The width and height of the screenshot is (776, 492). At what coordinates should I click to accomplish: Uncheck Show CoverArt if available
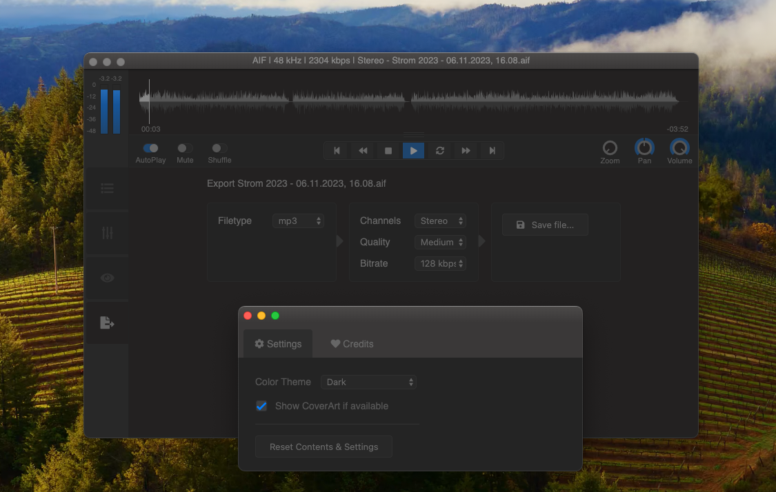[x=261, y=406]
